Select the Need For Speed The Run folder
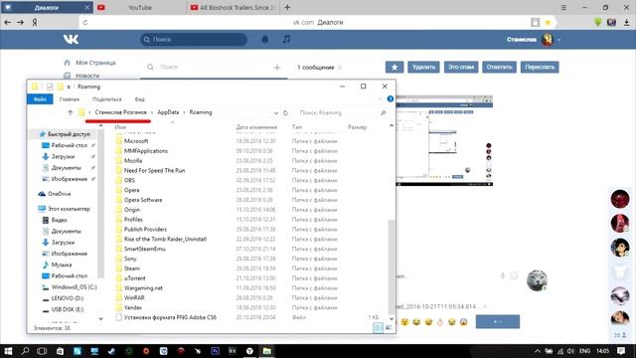The image size is (636, 358). tap(154, 170)
